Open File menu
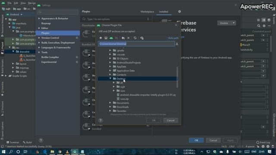The width and height of the screenshot is (276, 155). (x=9, y=3)
